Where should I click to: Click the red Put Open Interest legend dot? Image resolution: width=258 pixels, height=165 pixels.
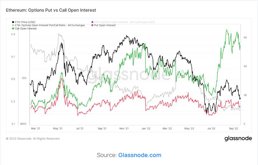coord(93,25)
